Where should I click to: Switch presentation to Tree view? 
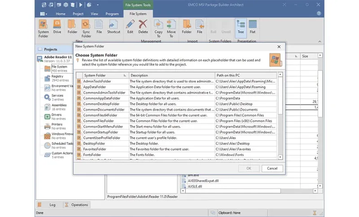[x=241, y=28]
